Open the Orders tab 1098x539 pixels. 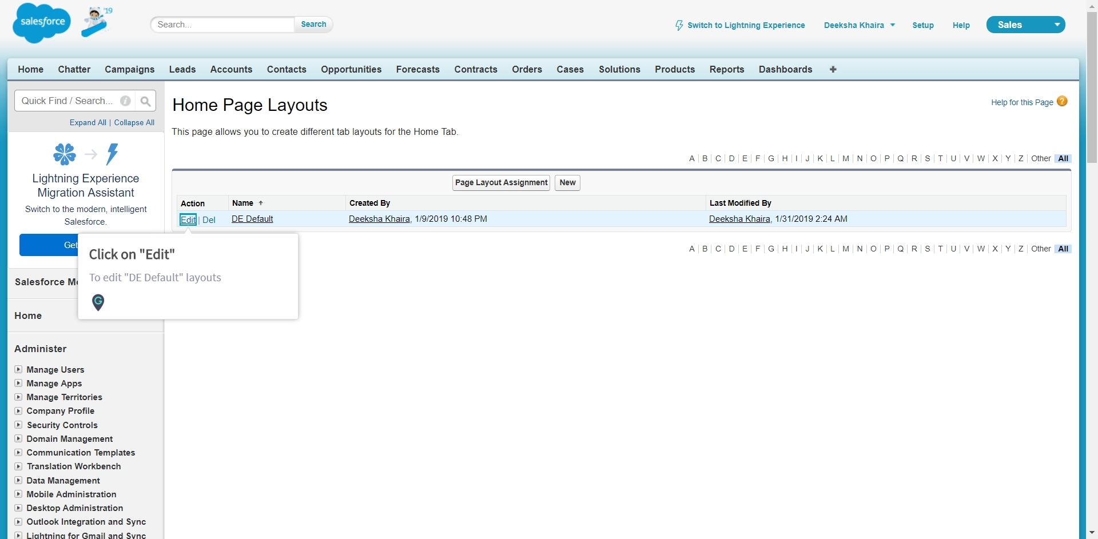[527, 69]
